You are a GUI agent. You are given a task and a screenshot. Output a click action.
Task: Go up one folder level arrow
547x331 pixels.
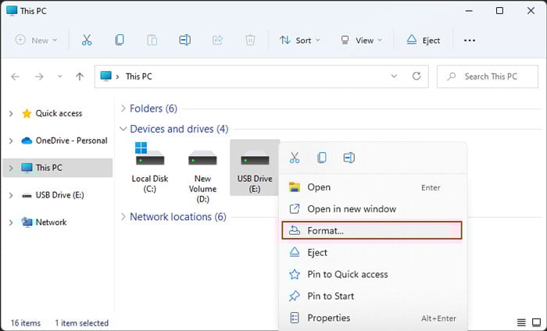click(x=79, y=77)
